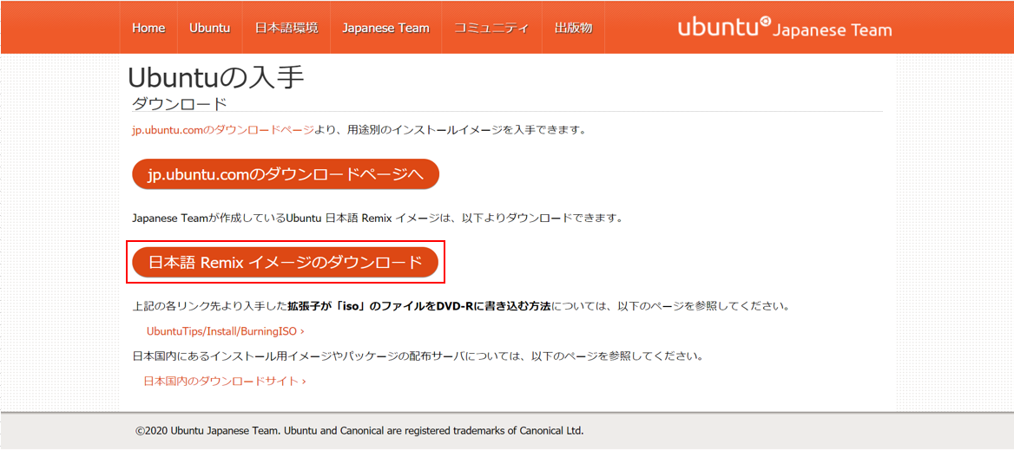Select the 日本語環境 menu item
1014x457 pixels.
coord(286,28)
